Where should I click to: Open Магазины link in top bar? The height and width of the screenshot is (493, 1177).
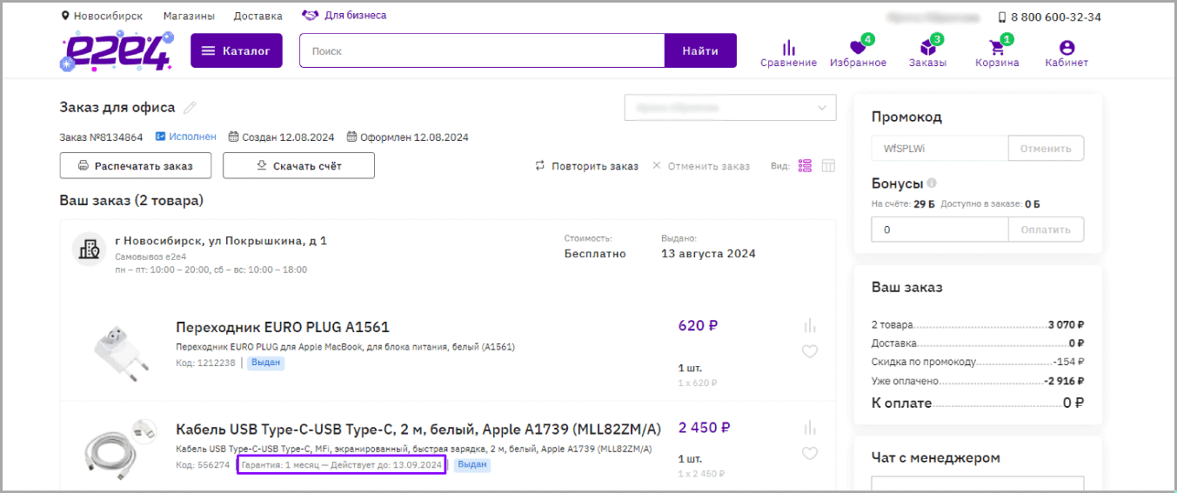point(190,16)
